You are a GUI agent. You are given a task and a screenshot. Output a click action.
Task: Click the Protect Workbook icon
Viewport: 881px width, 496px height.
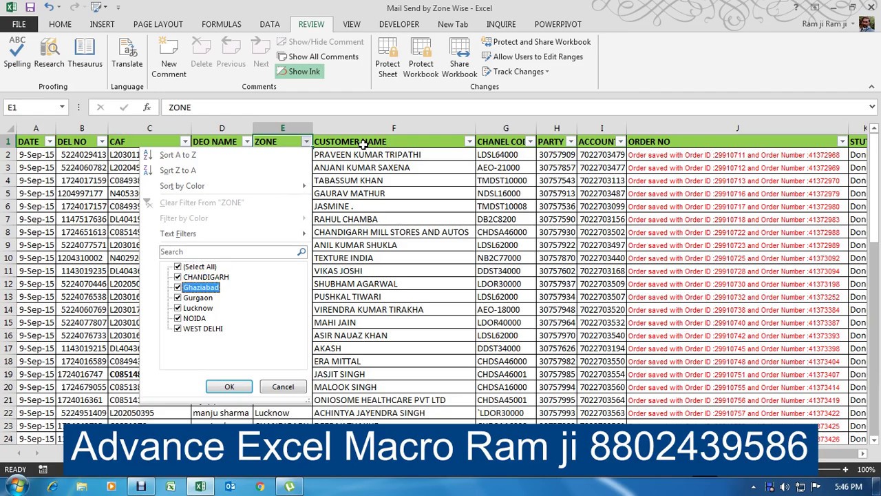point(421,58)
